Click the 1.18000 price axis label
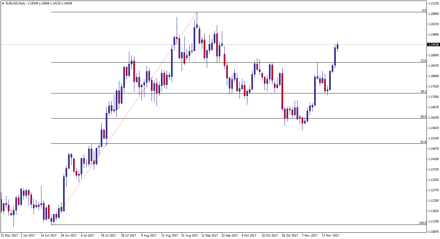 coord(433,76)
